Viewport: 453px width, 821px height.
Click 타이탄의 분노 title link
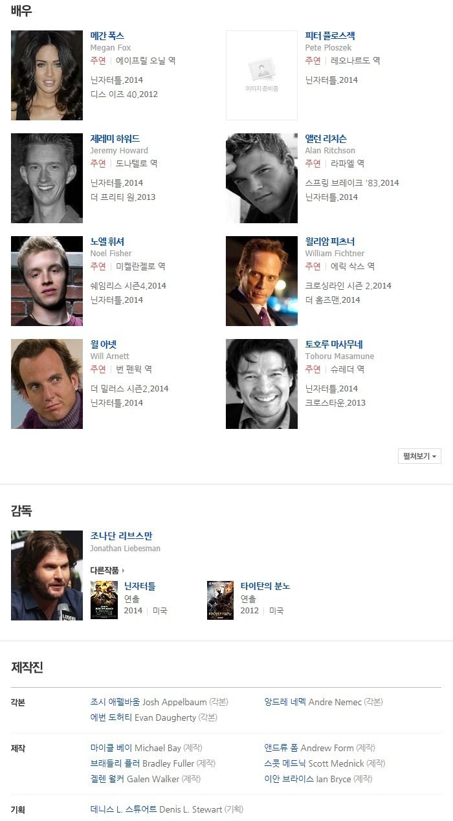(265, 586)
